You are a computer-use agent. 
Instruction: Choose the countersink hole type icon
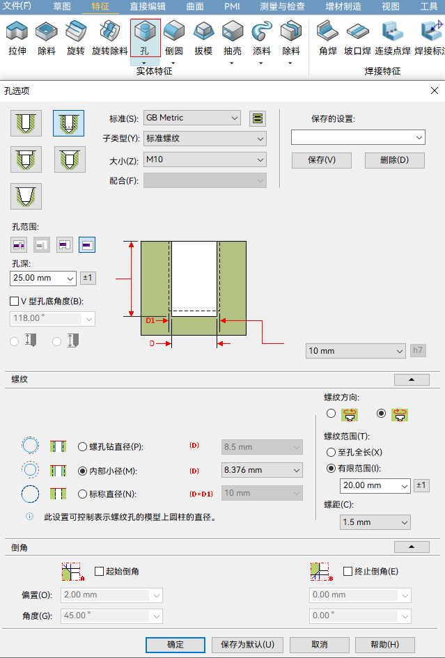pos(68,159)
